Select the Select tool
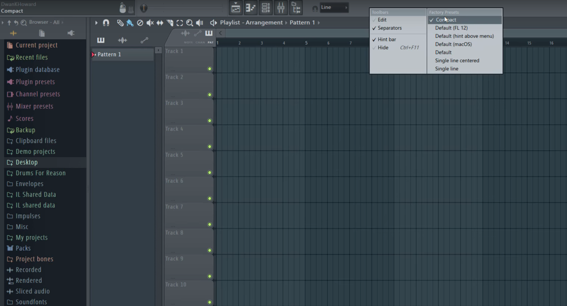The width and height of the screenshot is (567, 306). (180, 23)
